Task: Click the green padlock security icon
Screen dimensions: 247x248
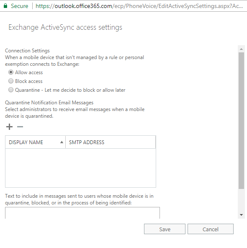Action: tap(5, 6)
